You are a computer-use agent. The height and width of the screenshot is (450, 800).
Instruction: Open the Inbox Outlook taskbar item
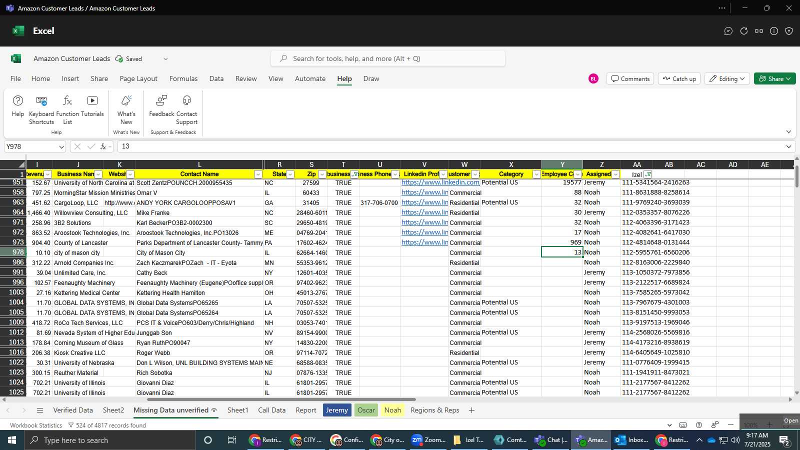click(631, 440)
